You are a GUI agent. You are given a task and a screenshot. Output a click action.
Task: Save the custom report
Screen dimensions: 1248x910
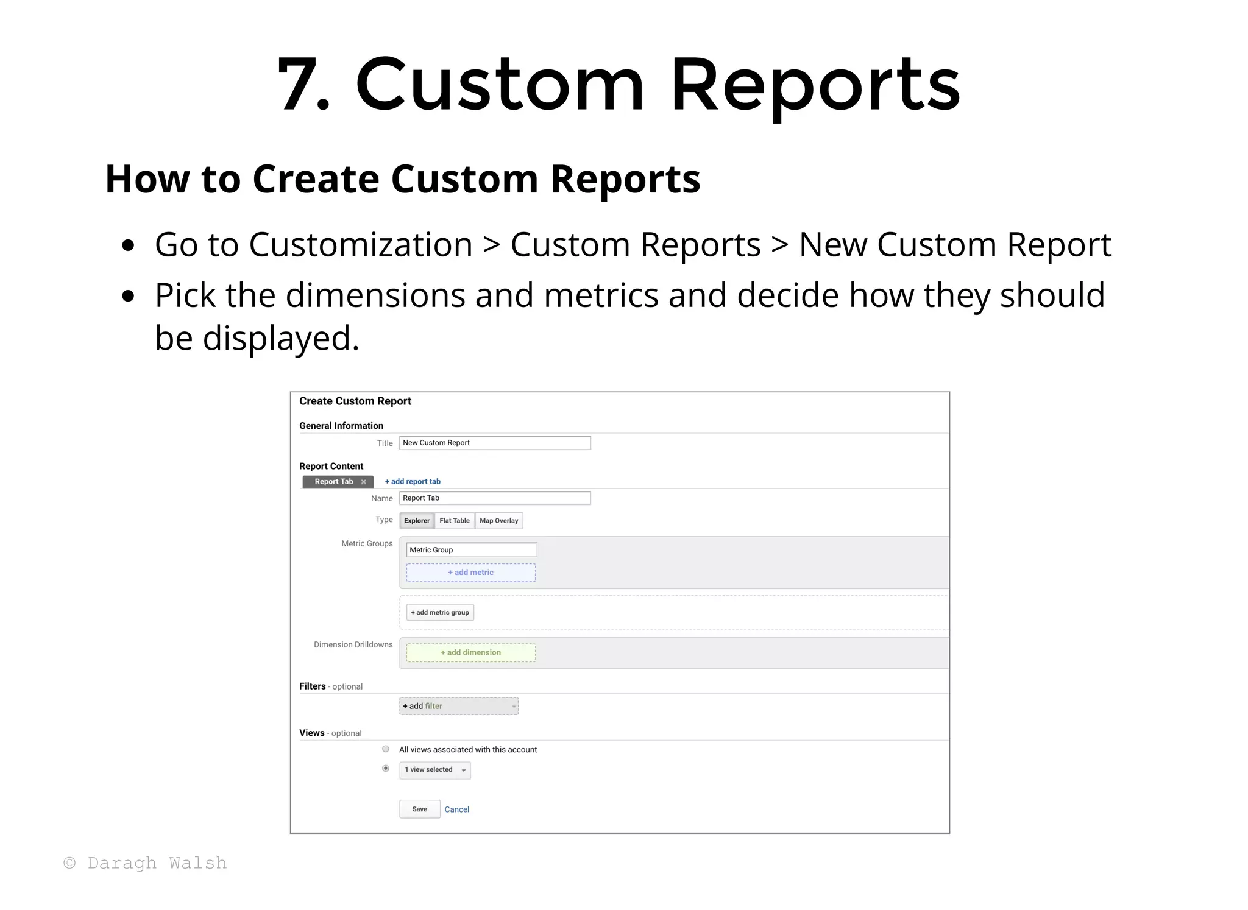[x=420, y=809]
